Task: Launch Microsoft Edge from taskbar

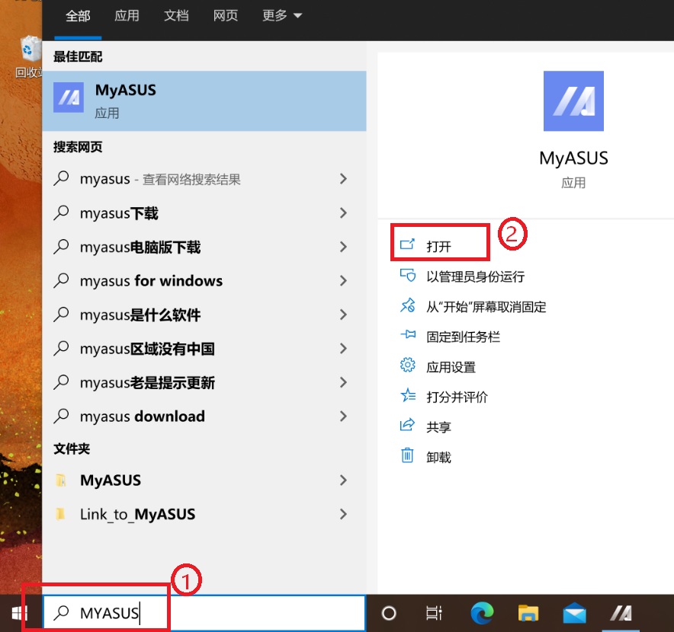Action: click(482, 613)
